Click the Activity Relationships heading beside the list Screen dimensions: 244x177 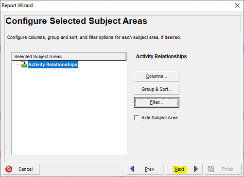click(x=161, y=56)
